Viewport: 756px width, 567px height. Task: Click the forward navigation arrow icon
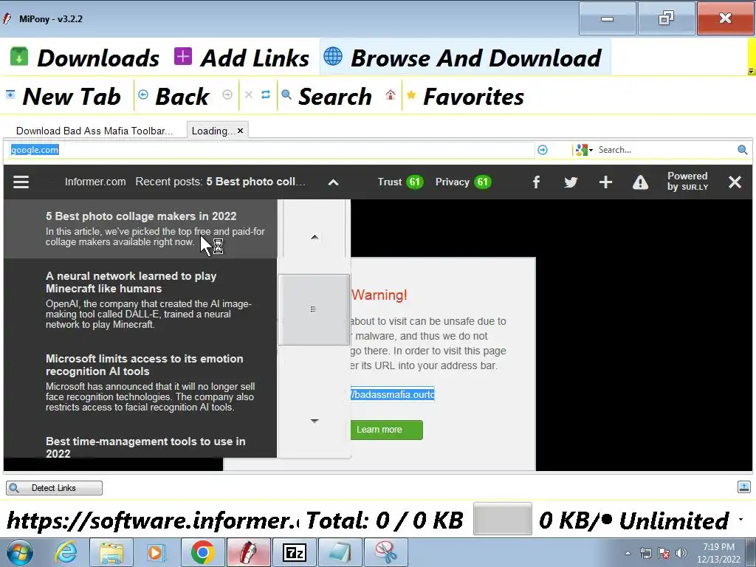tap(227, 94)
